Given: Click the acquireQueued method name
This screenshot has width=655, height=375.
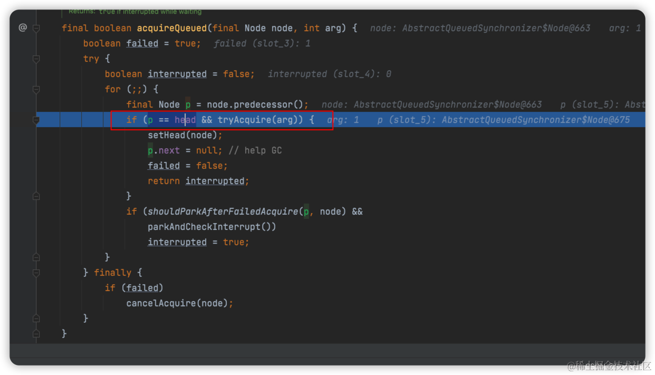Looking at the screenshot, I should 171,28.
